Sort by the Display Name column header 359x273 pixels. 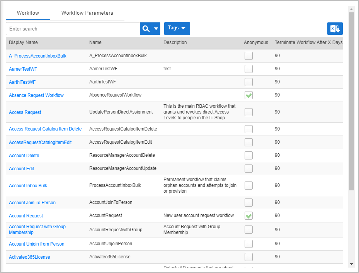(24, 42)
